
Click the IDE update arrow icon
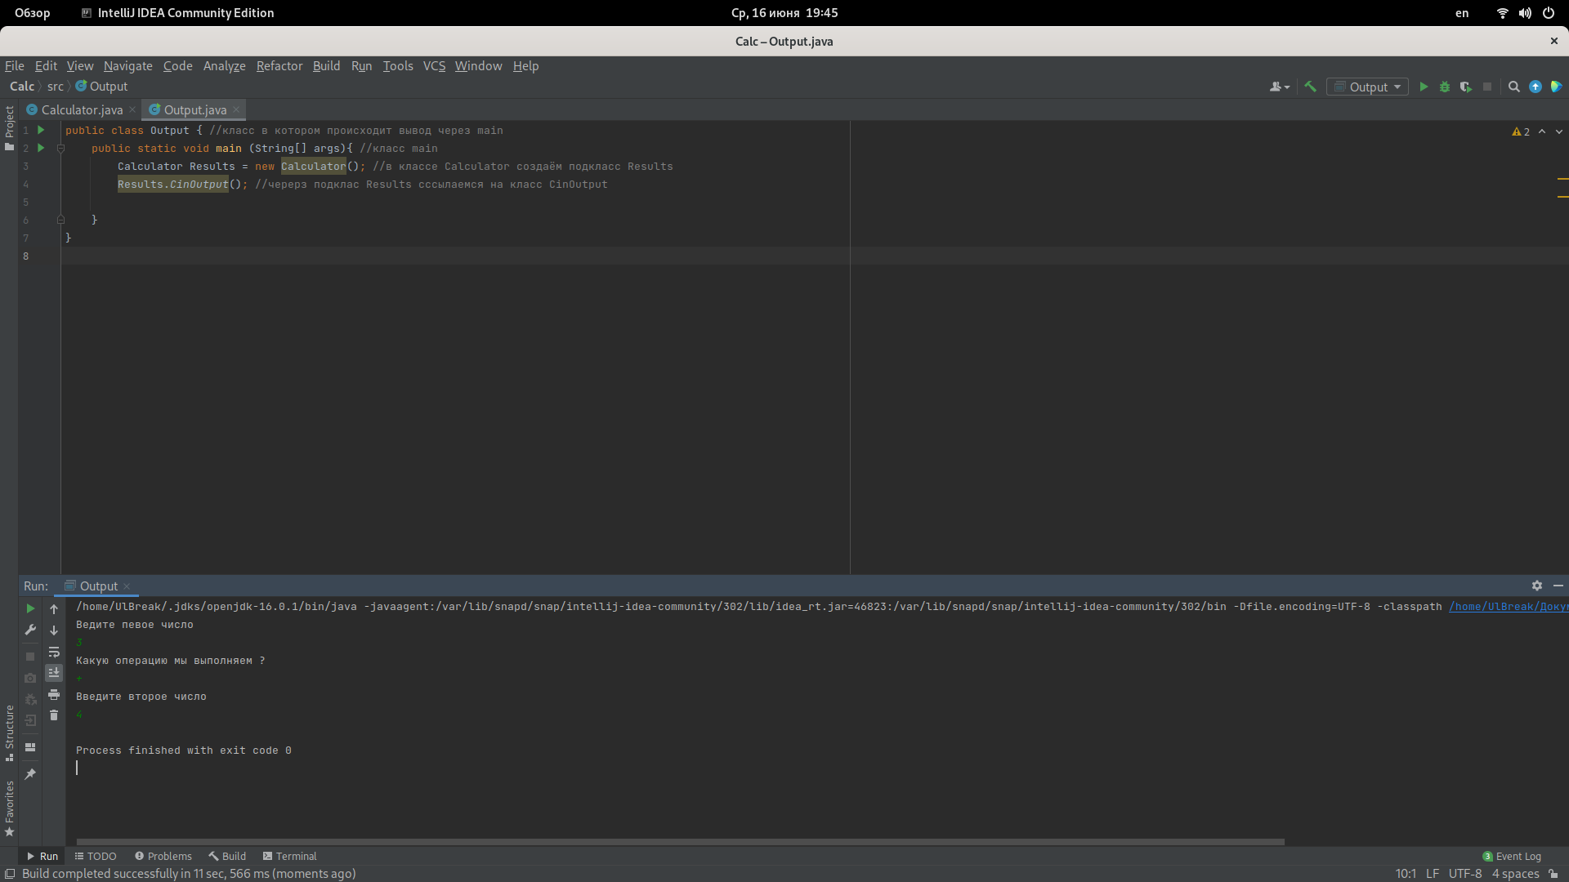tap(1535, 87)
